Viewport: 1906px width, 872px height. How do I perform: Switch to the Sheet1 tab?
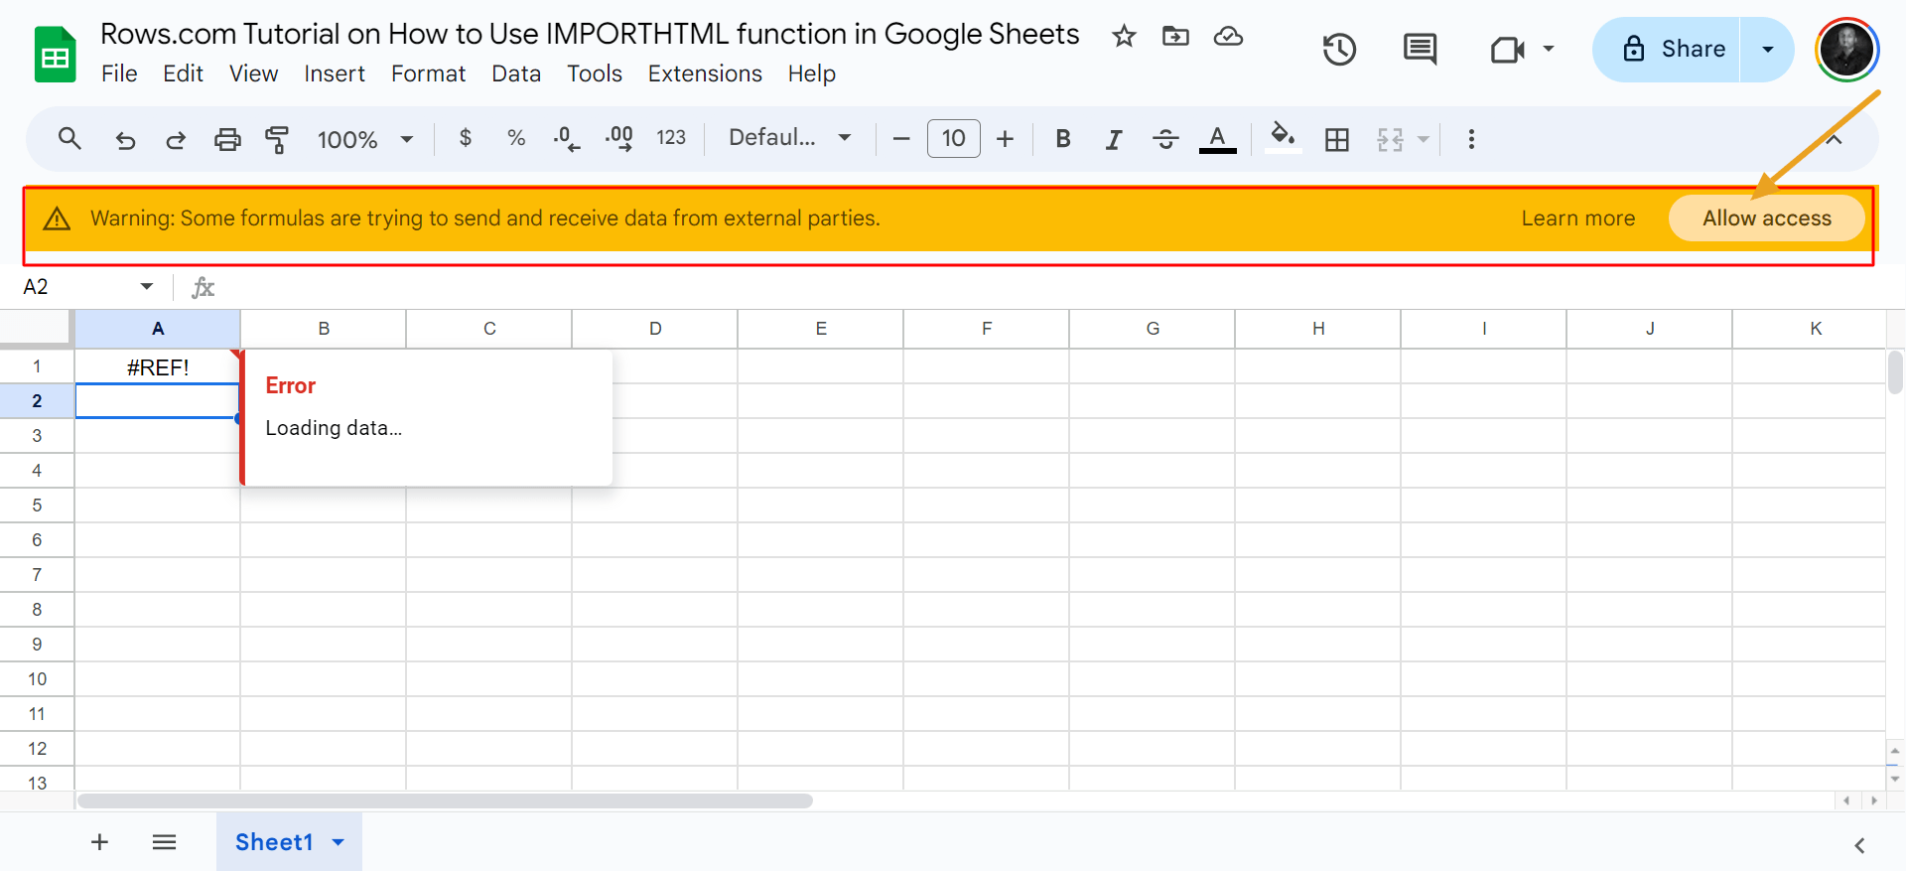tap(274, 843)
